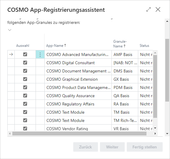Open the Auswahl column header
The height and width of the screenshot is (159, 170).
click(x=23, y=46)
